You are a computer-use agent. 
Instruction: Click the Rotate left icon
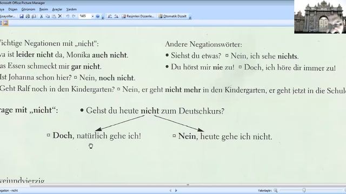click(110, 16)
